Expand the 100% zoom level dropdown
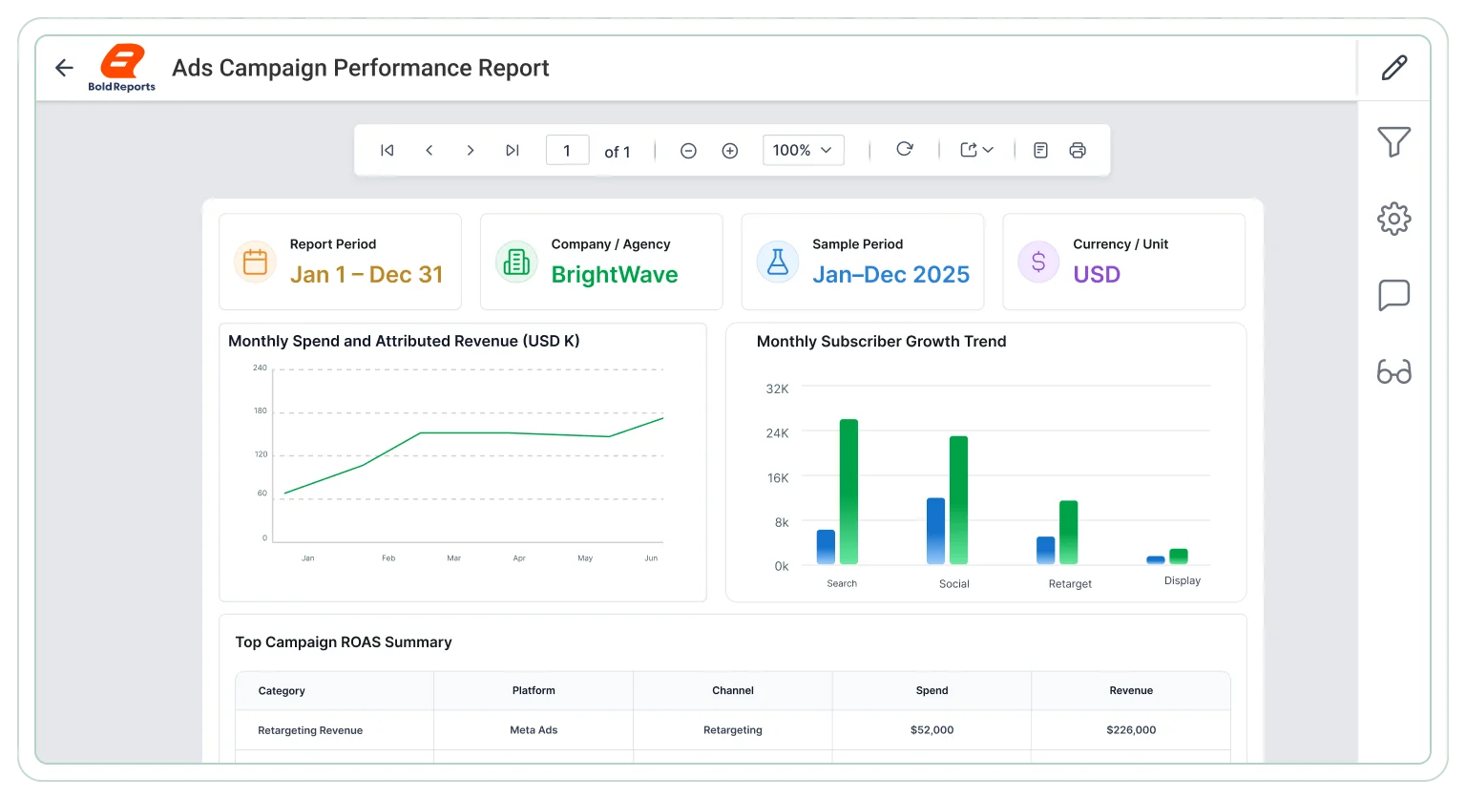 [x=804, y=150]
